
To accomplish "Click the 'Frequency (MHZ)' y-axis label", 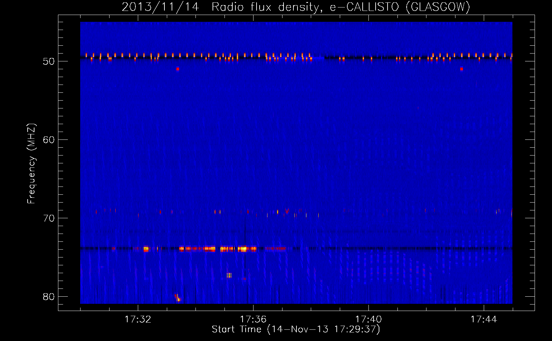I will [31, 164].
